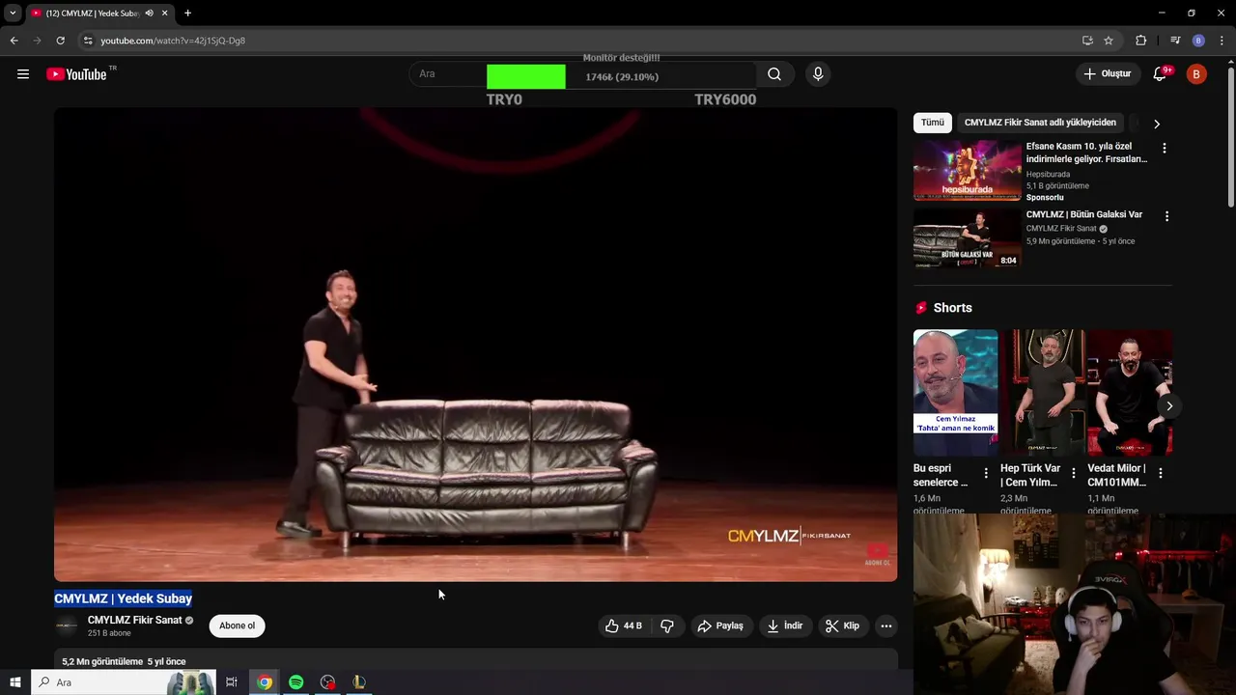Show next filter chips with arrow
Image resolution: width=1236 pixels, height=695 pixels.
coord(1156,124)
